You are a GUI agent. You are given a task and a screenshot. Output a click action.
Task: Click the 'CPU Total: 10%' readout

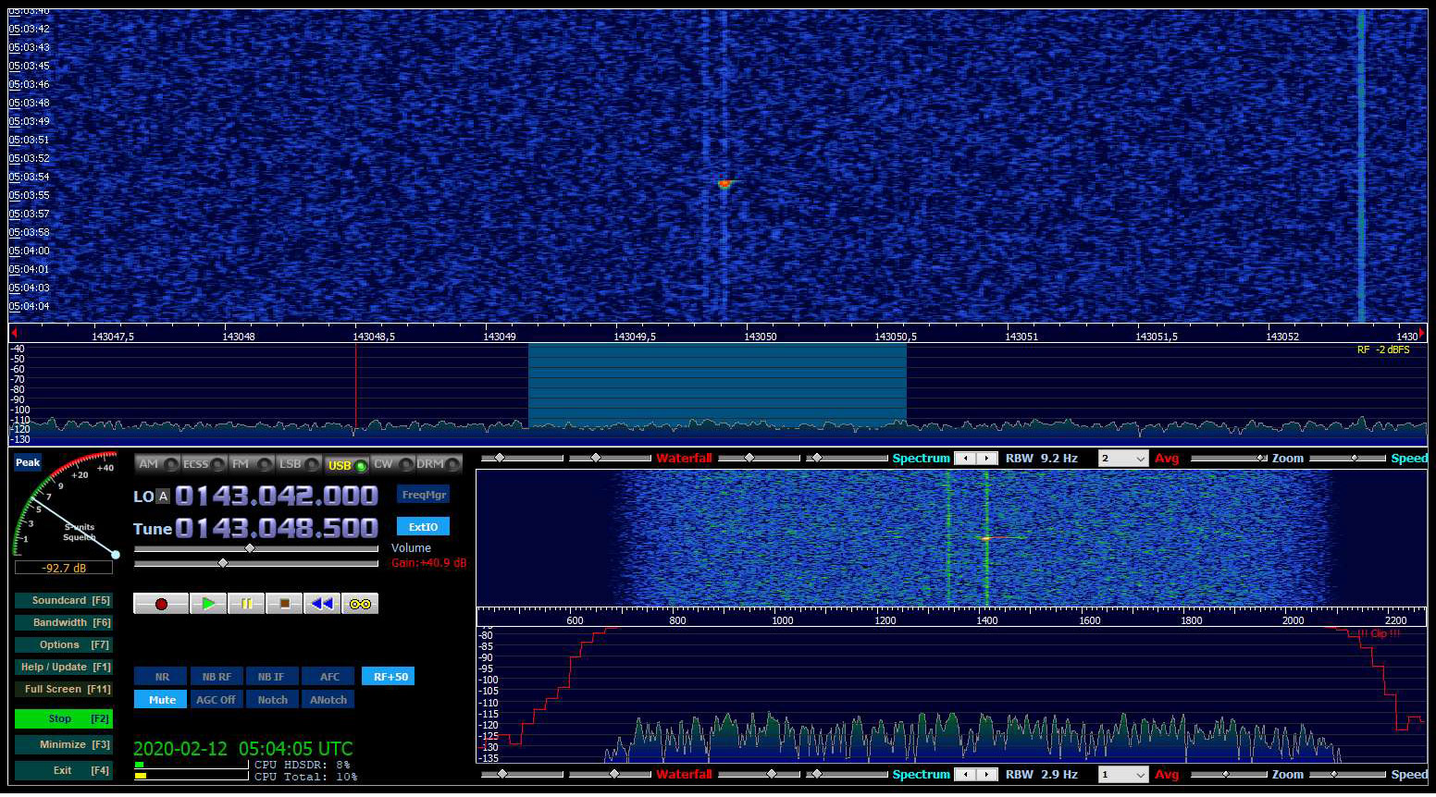click(x=306, y=777)
